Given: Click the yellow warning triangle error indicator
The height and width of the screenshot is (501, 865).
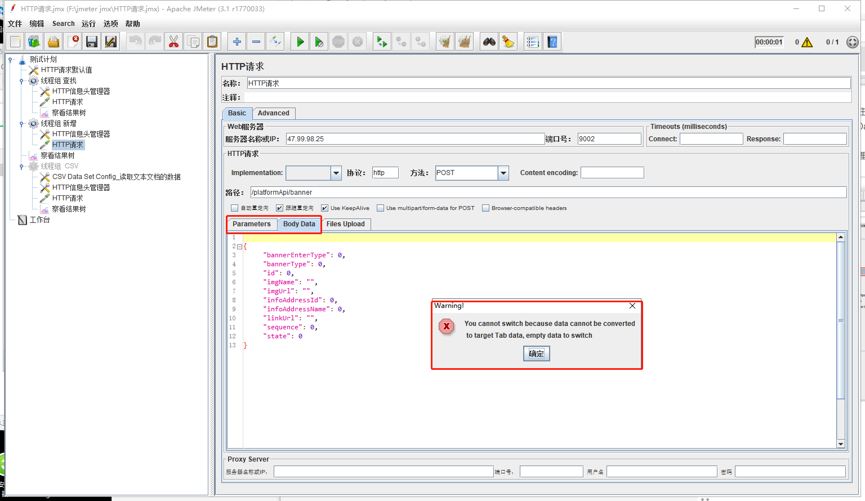Looking at the screenshot, I should [x=807, y=42].
